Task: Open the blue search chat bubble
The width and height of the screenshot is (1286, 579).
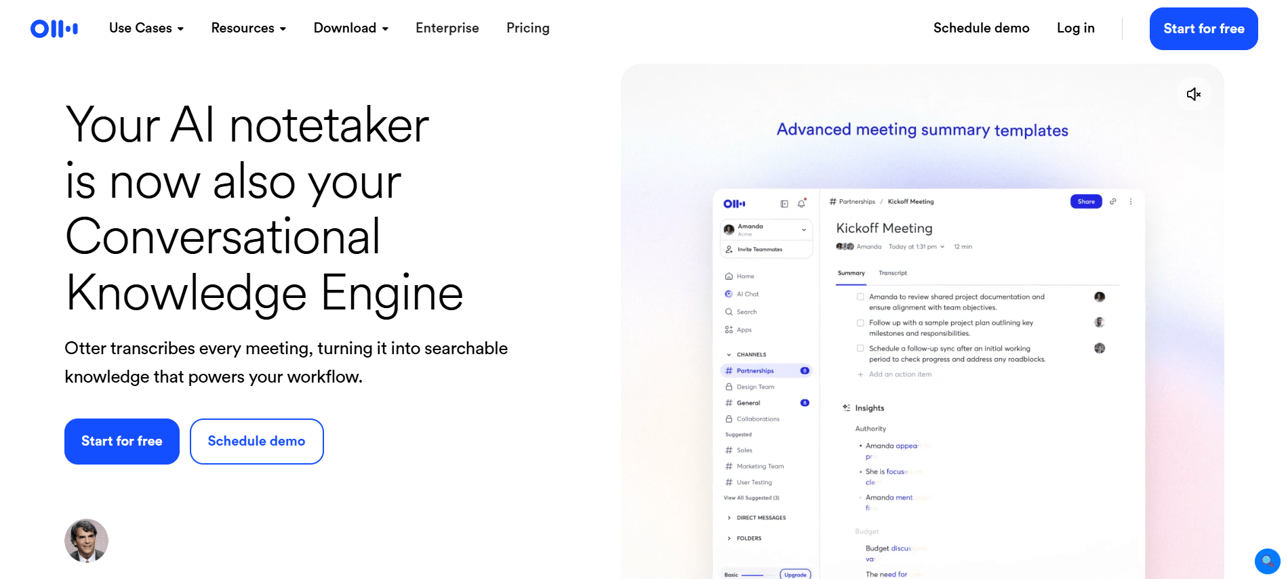Action: [x=1267, y=561]
